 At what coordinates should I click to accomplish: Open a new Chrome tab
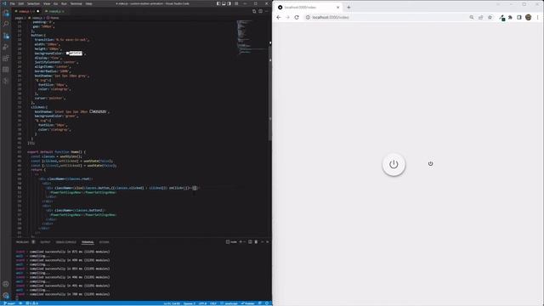click(348, 8)
